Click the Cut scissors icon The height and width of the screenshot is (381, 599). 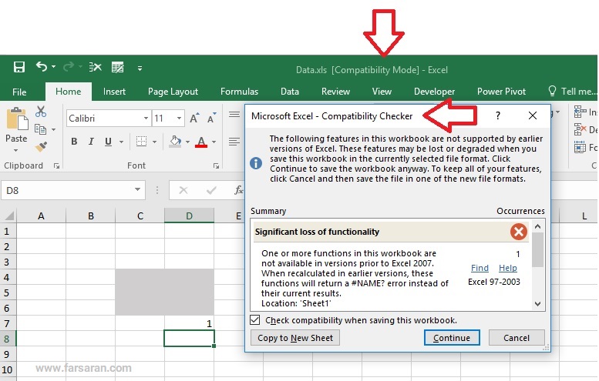click(41, 112)
